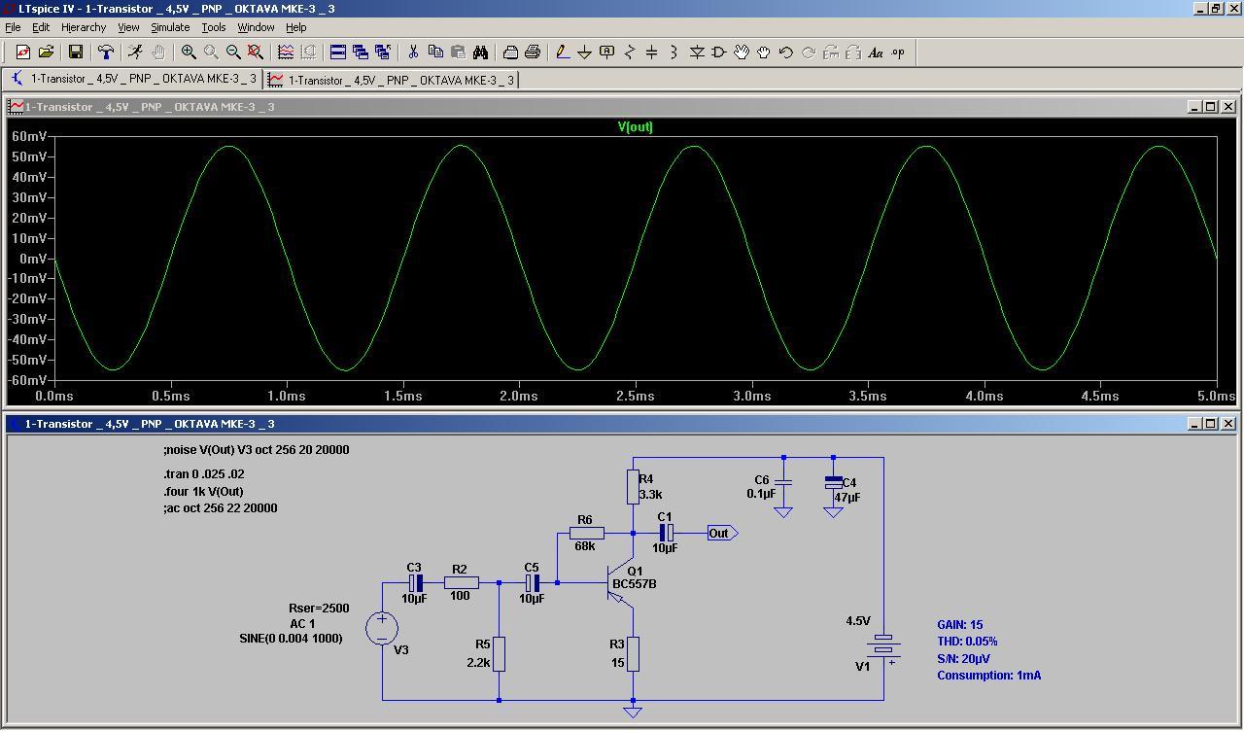This screenshot has height=731, width=1244.
Task: Click the Run simulation icon
Action: click(x=135, y=52)
